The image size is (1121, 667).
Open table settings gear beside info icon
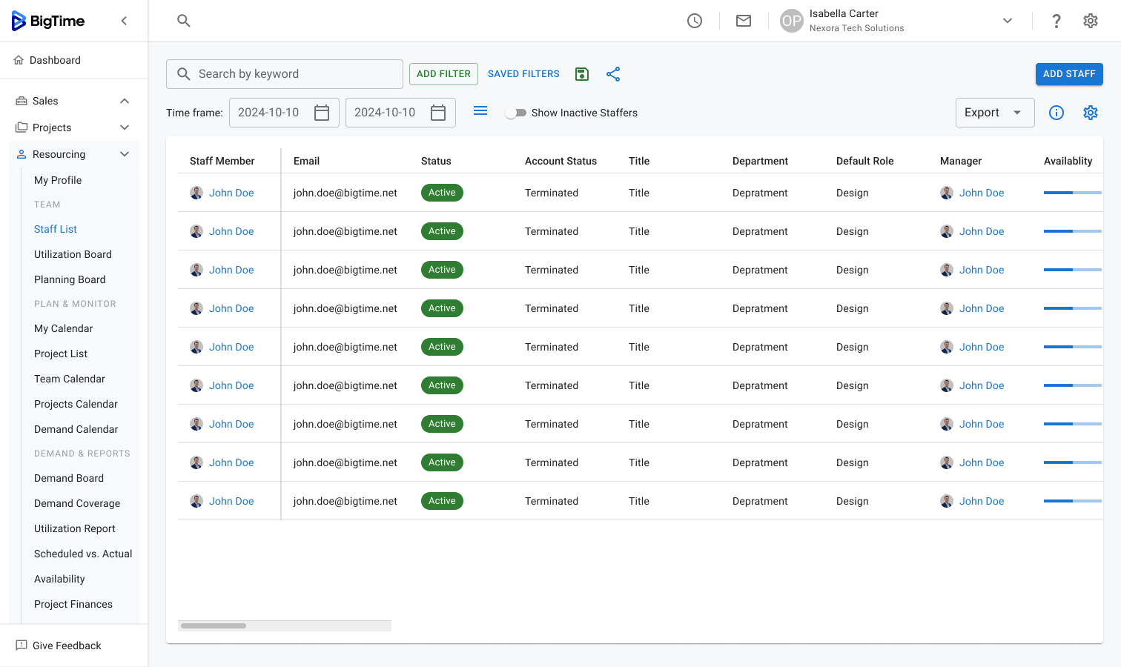tap(1090, 113)
